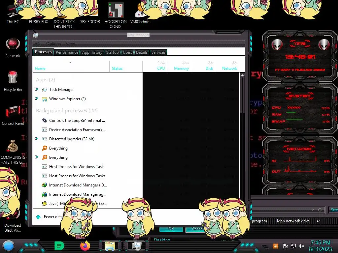Screen dimensions: 338x253
Task: Click the LoopBe1 internal process icon
Action: [45, 121]
